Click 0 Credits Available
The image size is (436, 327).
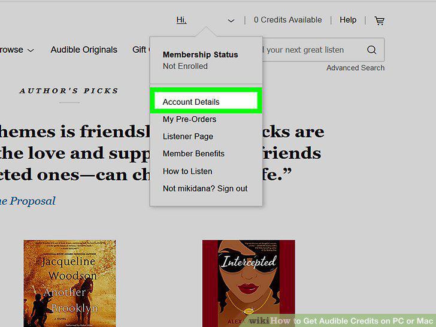click(288, 20)
